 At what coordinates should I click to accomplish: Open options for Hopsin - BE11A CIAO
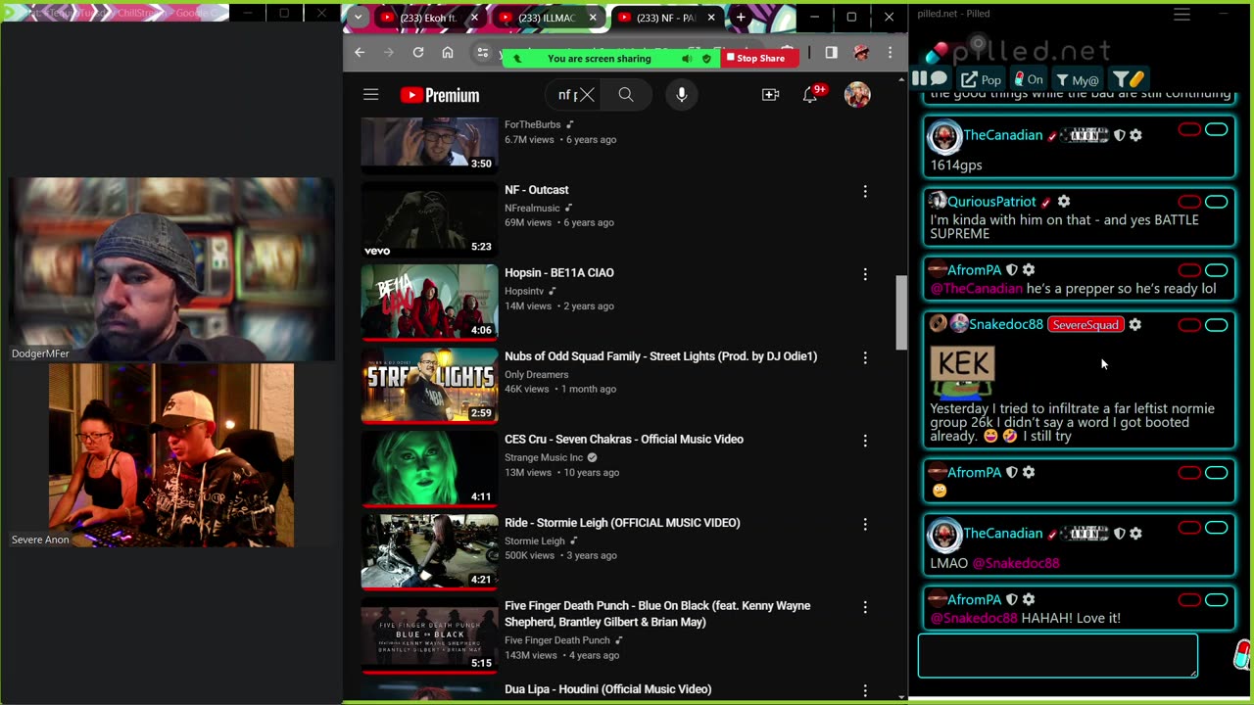coord(865,275)
